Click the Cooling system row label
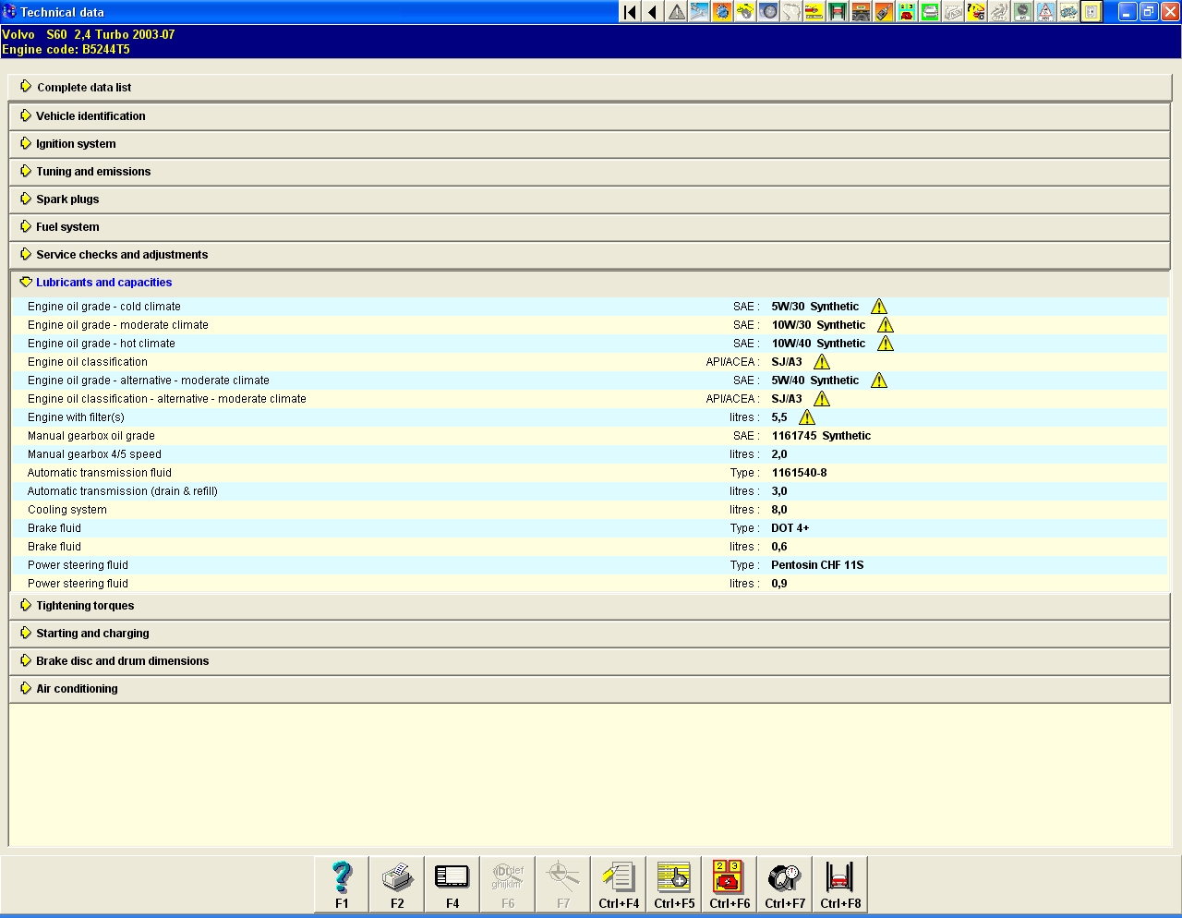The height and width of the screenshot is (918, 1182). click(x=67, y=510)
